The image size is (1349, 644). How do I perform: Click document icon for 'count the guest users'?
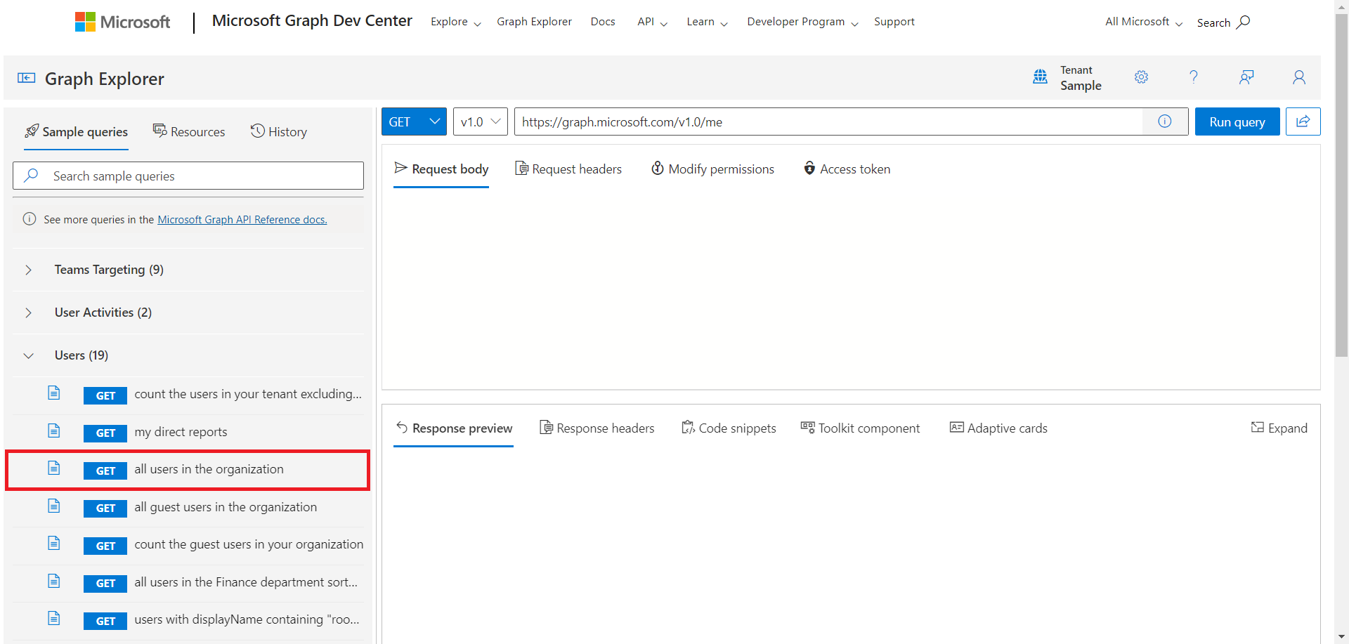coord(54,543)
